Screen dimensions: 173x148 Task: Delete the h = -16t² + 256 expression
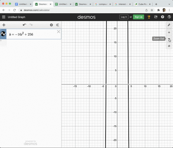58,32
